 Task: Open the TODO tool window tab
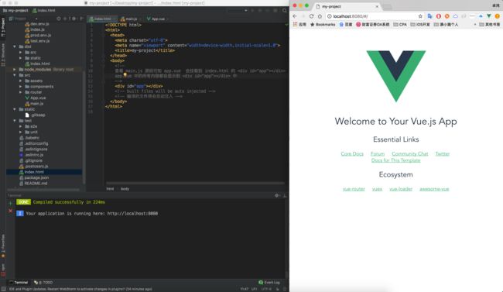point(43,283)
